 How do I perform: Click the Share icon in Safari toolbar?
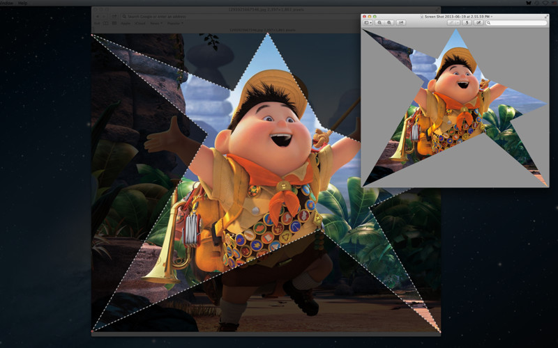tap(114, 16)
